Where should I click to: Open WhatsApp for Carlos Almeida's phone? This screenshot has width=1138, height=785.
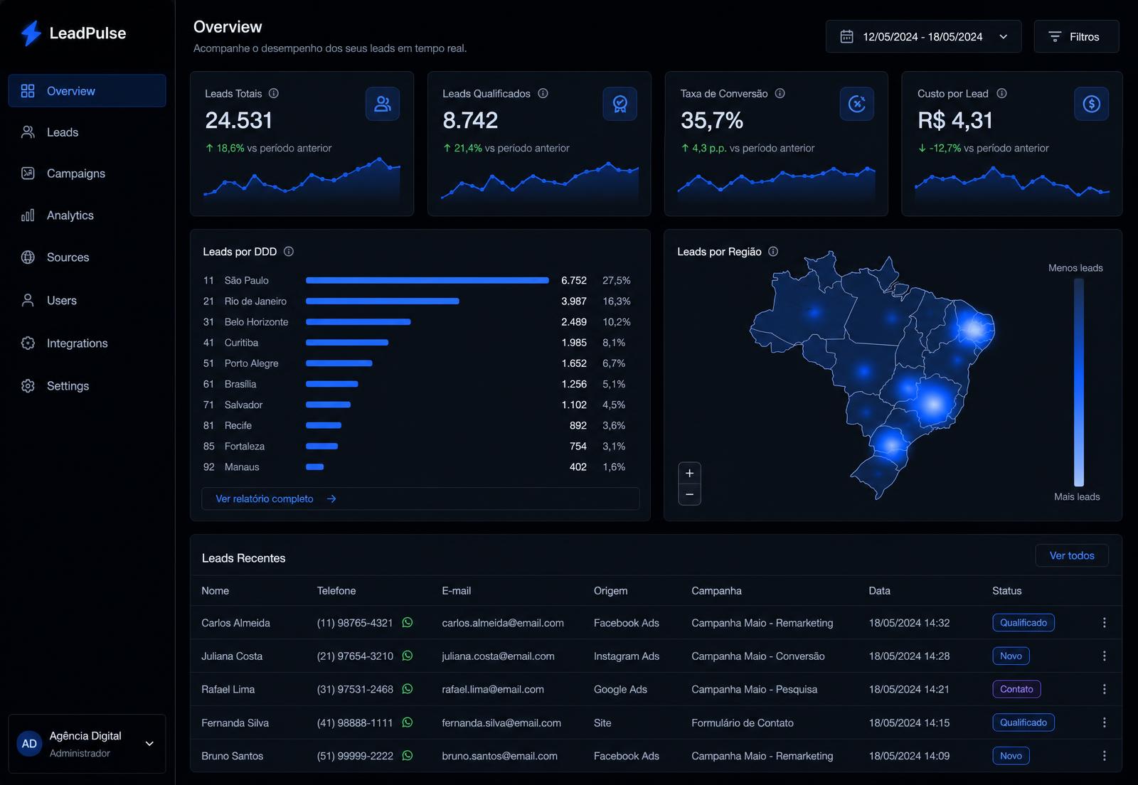408,622
